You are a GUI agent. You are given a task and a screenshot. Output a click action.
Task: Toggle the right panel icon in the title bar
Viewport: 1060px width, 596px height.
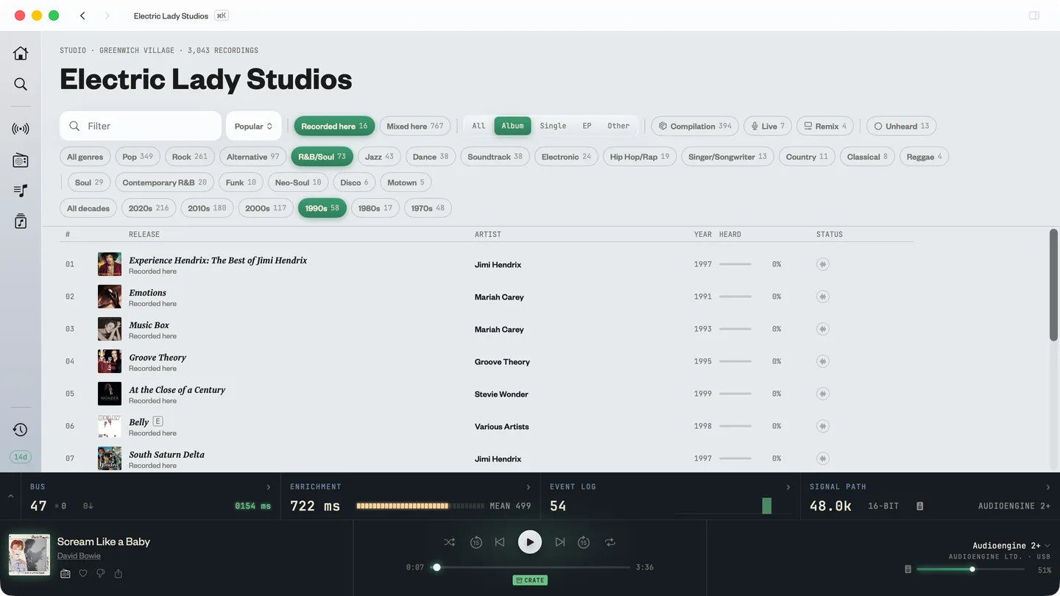tap(1034, 15)
